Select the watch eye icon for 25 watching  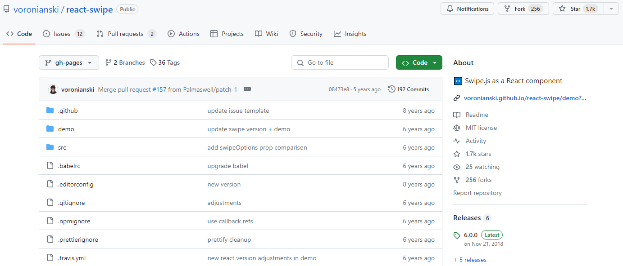(457, 167)
